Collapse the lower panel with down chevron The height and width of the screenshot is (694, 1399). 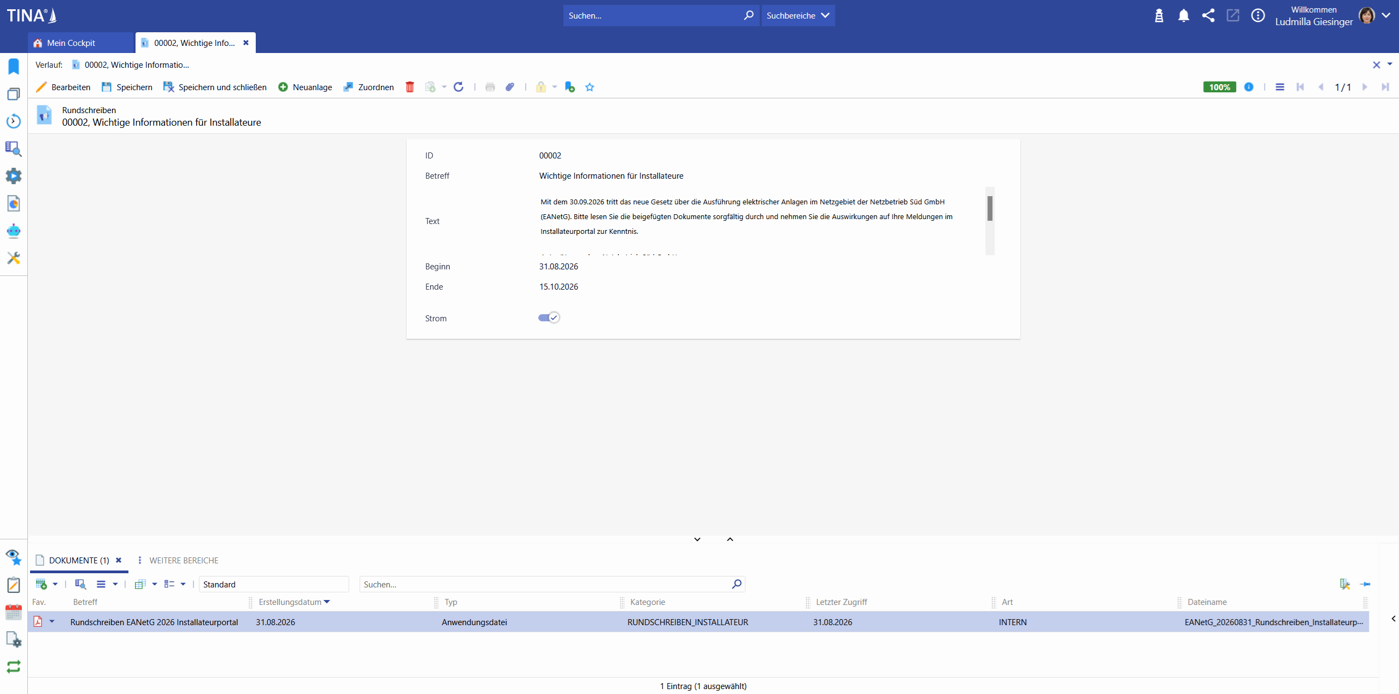pyautogui.click(x=697, y=539)
